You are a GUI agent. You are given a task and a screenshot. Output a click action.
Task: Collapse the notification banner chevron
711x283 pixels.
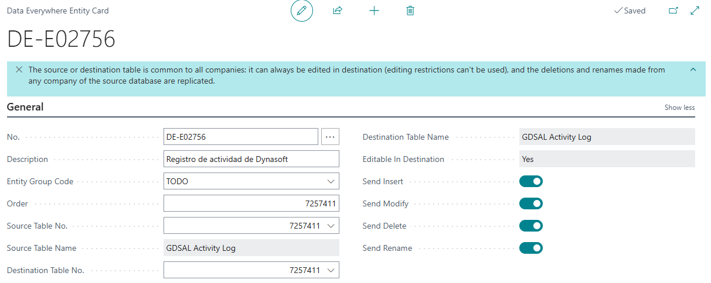coord(693,70)
